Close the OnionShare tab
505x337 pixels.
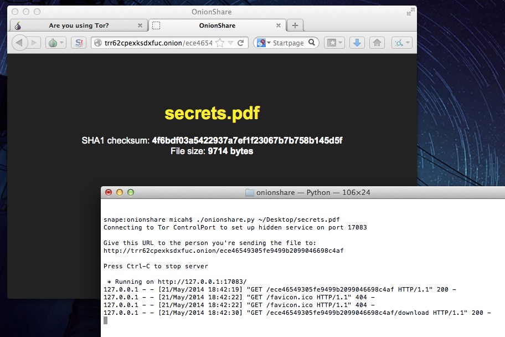click(x=279, y=25)
